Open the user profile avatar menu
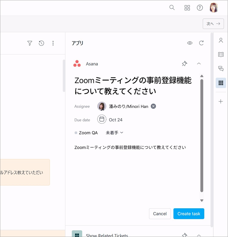228x237 pixels. coord(214,8)
